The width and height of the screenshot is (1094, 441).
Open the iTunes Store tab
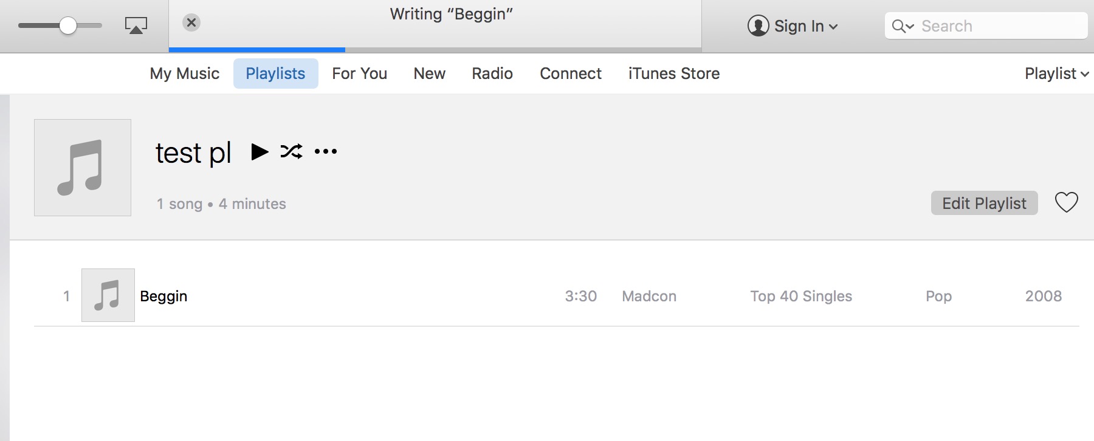pyautogui.click(x=673, y=73)
